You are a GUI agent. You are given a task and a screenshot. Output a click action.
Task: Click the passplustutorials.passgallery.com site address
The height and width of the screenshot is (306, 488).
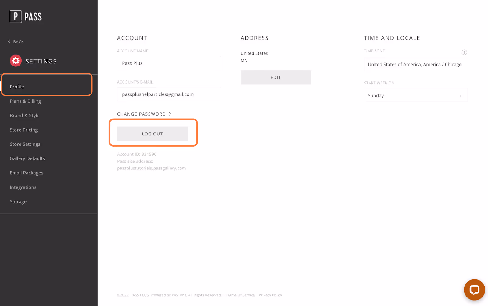tap(151, 168)
